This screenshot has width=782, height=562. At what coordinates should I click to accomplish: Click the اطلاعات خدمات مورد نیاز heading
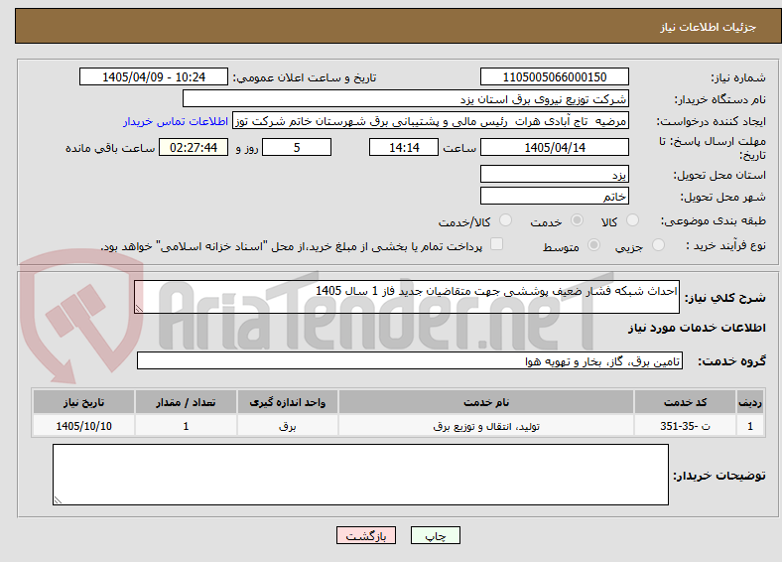coord(697,328)
